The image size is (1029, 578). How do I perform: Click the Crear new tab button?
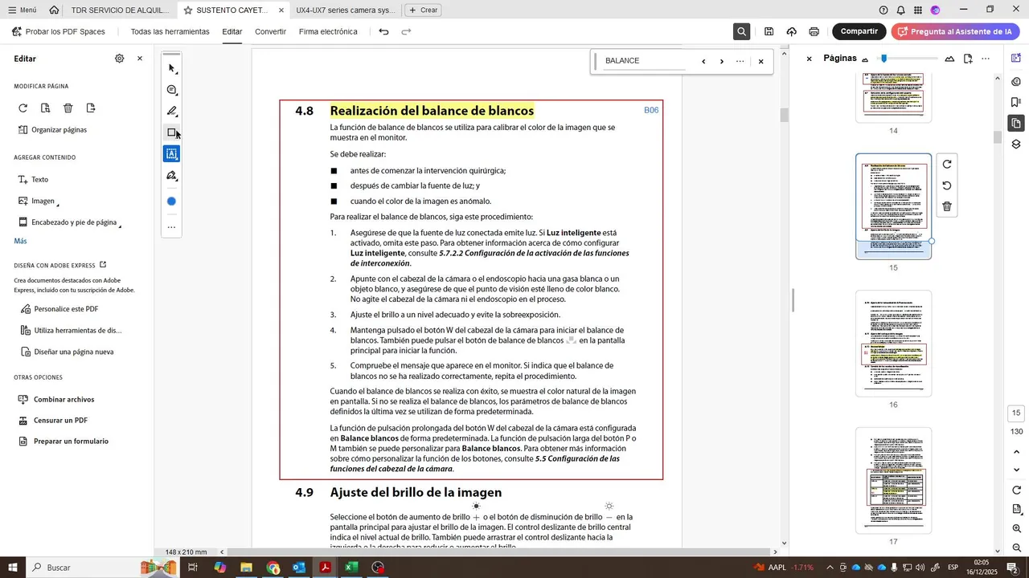pyautogui.click(x=423, y=10)
